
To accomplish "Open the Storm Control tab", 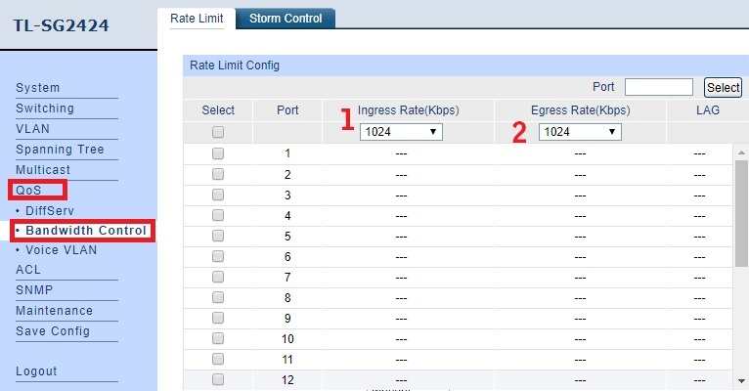I will 286,19.
